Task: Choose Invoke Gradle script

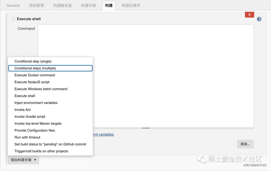Action: point(50,117)
